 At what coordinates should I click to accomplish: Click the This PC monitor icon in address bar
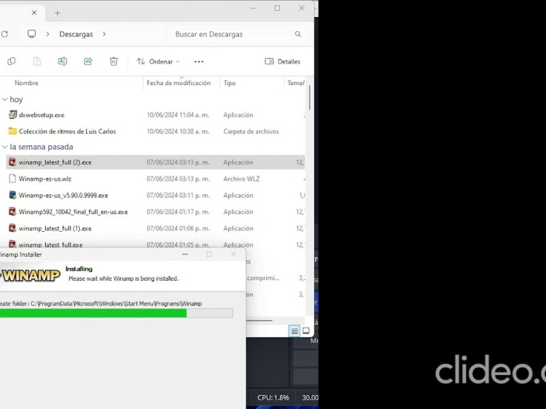[x=31, y=33]
